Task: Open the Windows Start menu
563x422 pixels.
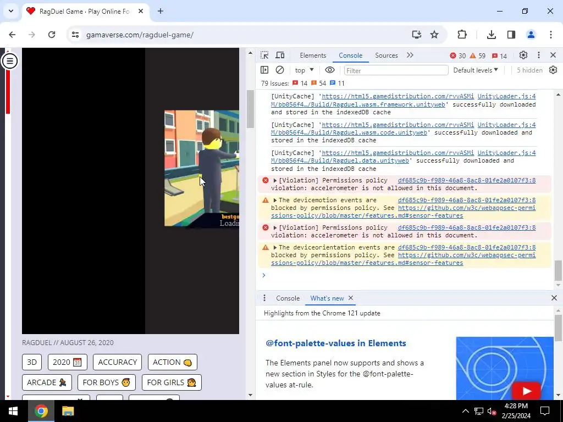Action: pyautogui.click(x=13, y=411)
